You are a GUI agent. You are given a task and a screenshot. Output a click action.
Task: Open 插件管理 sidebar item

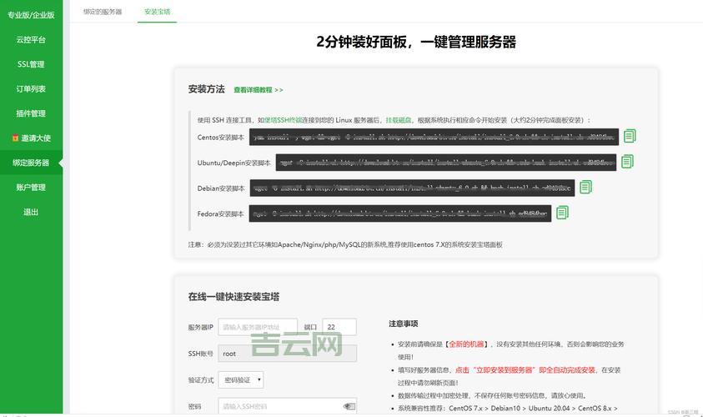pyautogui.click(x=31, y=113)
